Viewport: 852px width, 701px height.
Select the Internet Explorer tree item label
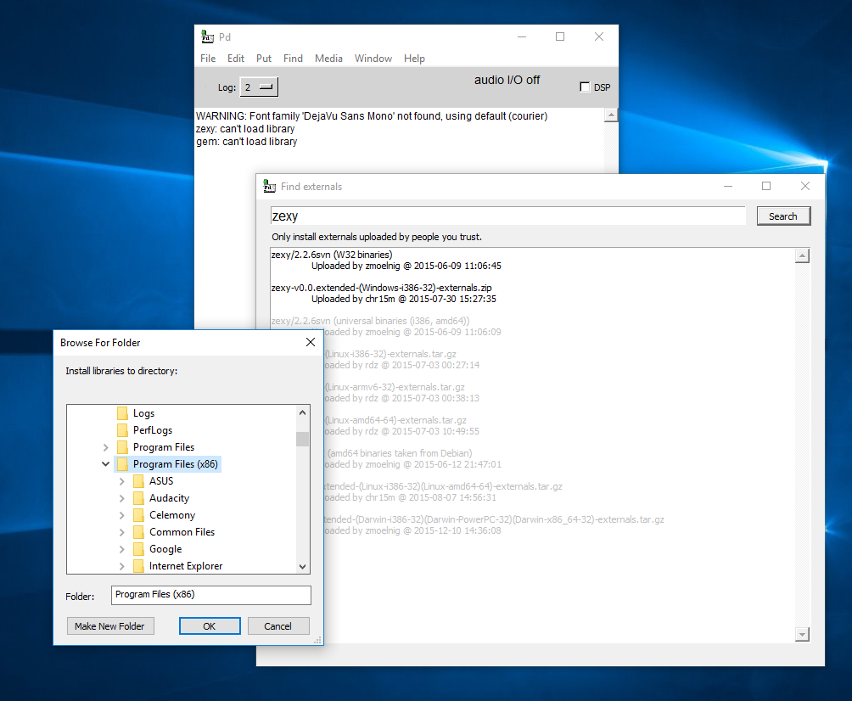[x=186, y=566]
